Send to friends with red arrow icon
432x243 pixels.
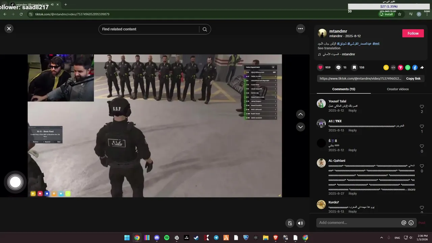pos(401,67)
